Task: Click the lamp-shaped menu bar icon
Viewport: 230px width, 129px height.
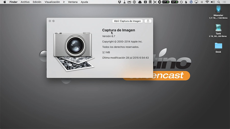Action: pyautogui.click(x=124, y=2)
